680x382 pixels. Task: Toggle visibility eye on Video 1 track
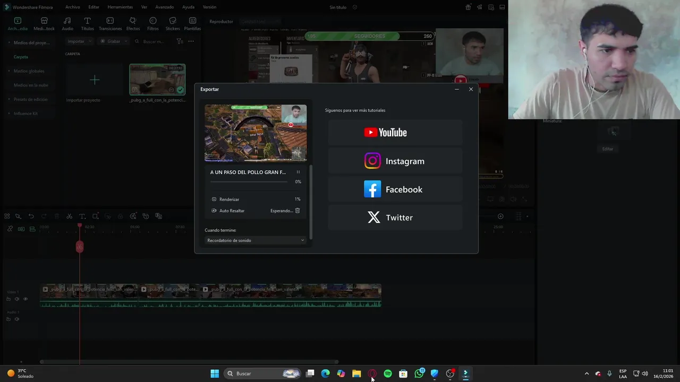25,299
